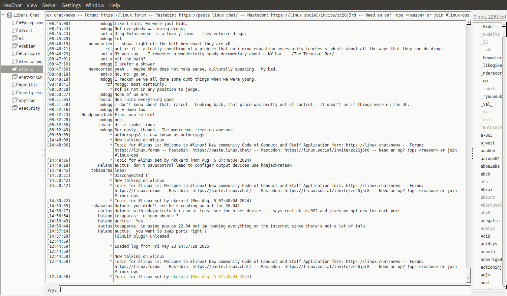Click the ##rust channel icon
The width and height of the screenshot is (507, 296).
click(15, 30)
